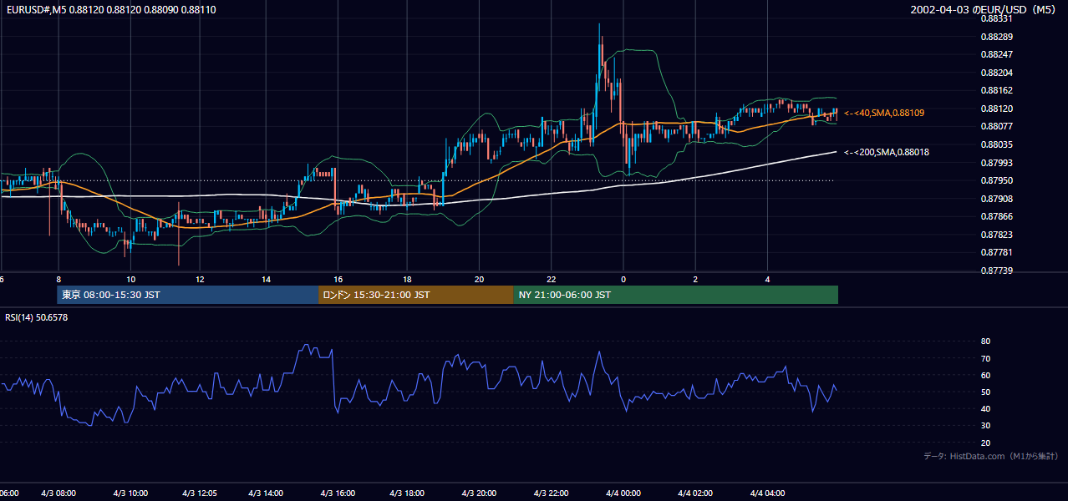1068x501 pixels.
Task: Click the bottom time label 4/3 20:00
Action: coord(480,493)
